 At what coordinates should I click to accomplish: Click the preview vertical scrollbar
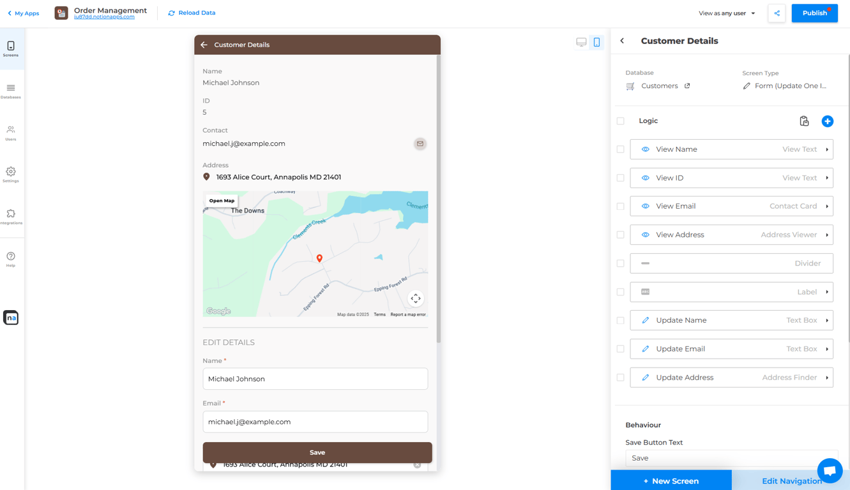pos(438,199)
